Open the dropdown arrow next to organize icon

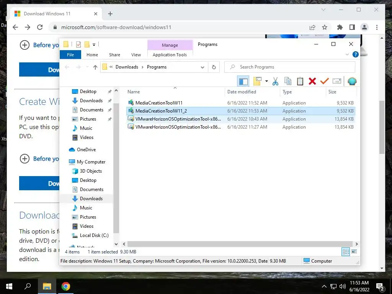click(x=266, y=81)
